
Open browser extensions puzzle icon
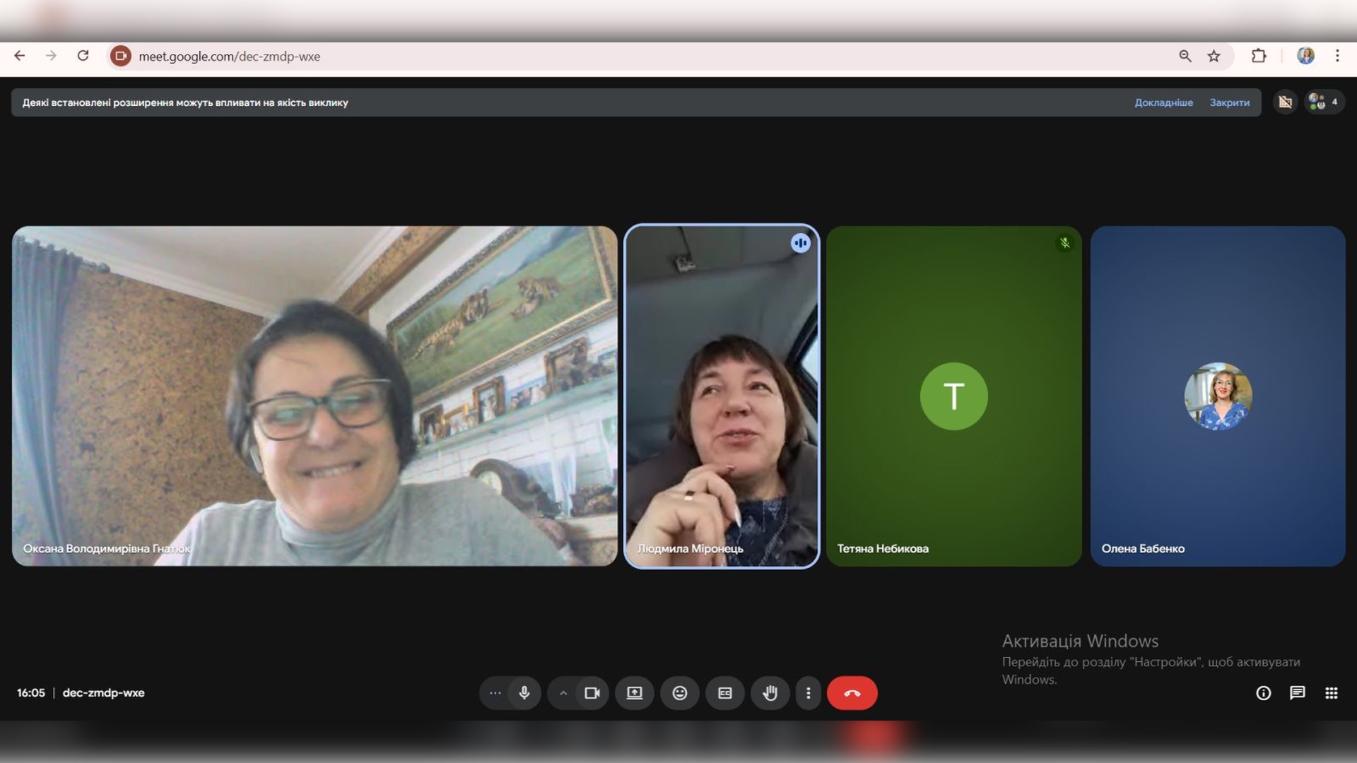point(1259,57)
